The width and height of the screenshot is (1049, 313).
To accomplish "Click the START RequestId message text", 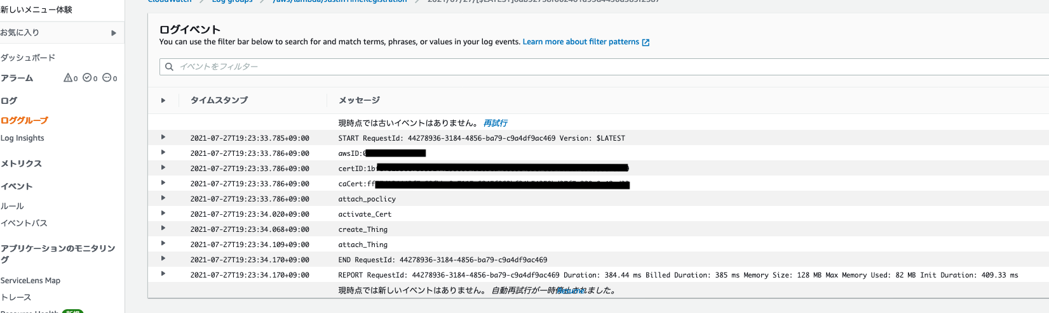I will (x=482, y=138).
